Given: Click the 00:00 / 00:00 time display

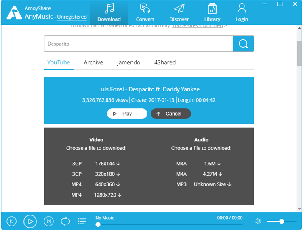Looking at the screenshot, I should pyautogui.click(x=230, y=218).
